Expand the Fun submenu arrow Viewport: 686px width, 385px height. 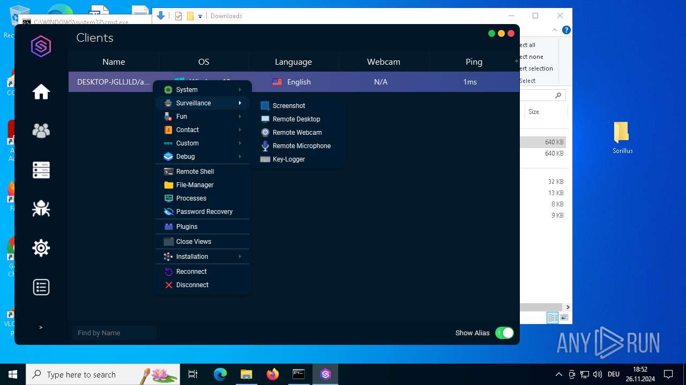pos(240,117)
